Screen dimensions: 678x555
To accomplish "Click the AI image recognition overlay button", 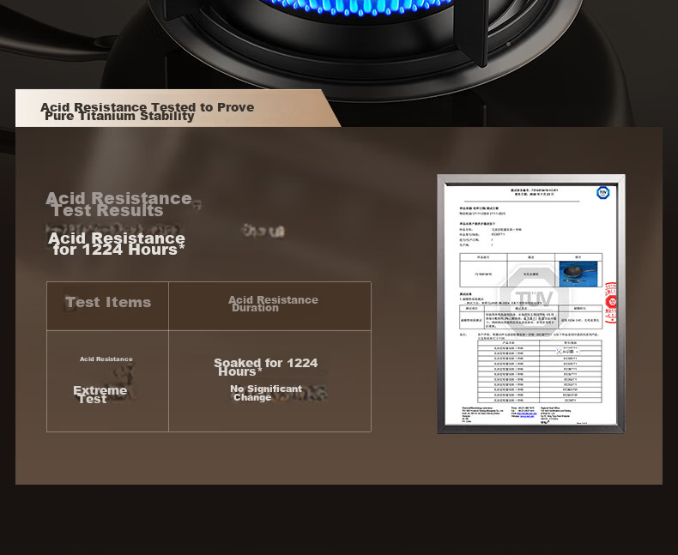I will click(567, 352).
